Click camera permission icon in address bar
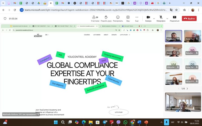The height and width of the screenshot is (126, 202). click(22, 10)
